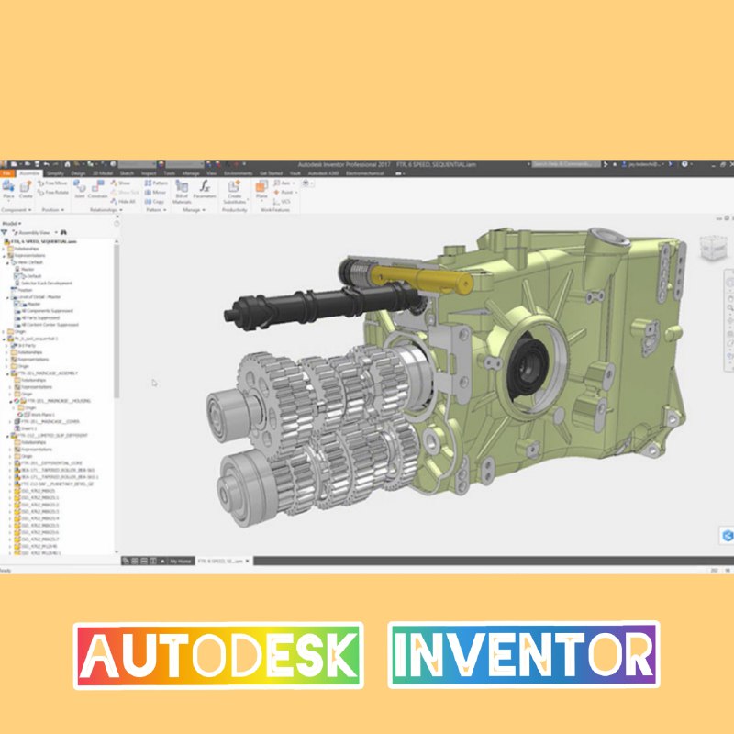Open the Model browser dropdown

(12, 224)
